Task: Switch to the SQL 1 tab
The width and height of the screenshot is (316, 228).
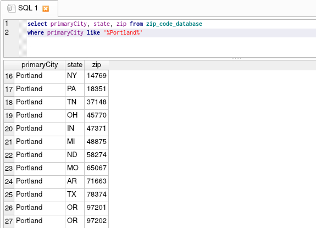Action: click(x=28, y=8)
